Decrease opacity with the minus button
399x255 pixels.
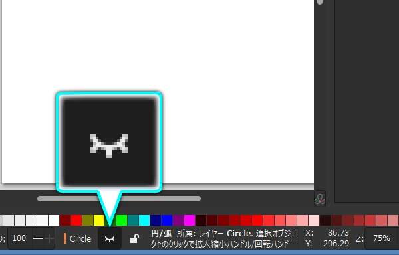(x=38, y=238)
